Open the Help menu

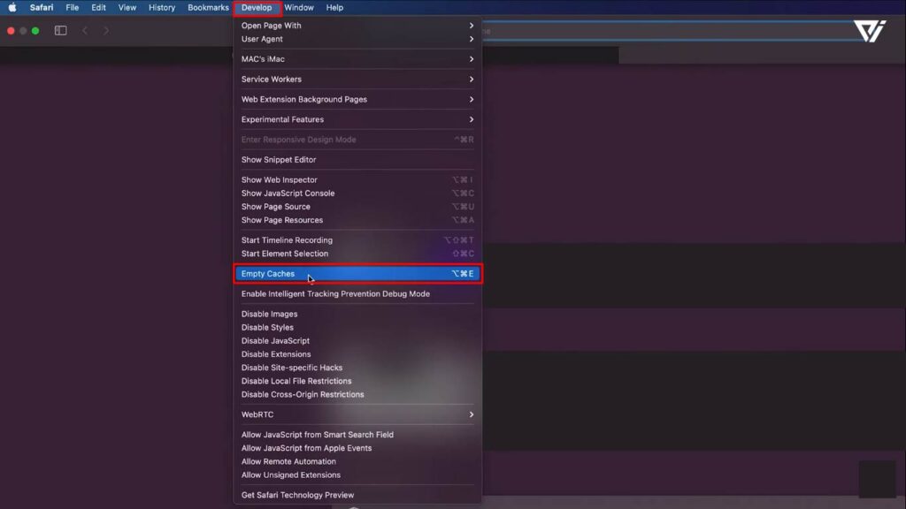point(334,7)
